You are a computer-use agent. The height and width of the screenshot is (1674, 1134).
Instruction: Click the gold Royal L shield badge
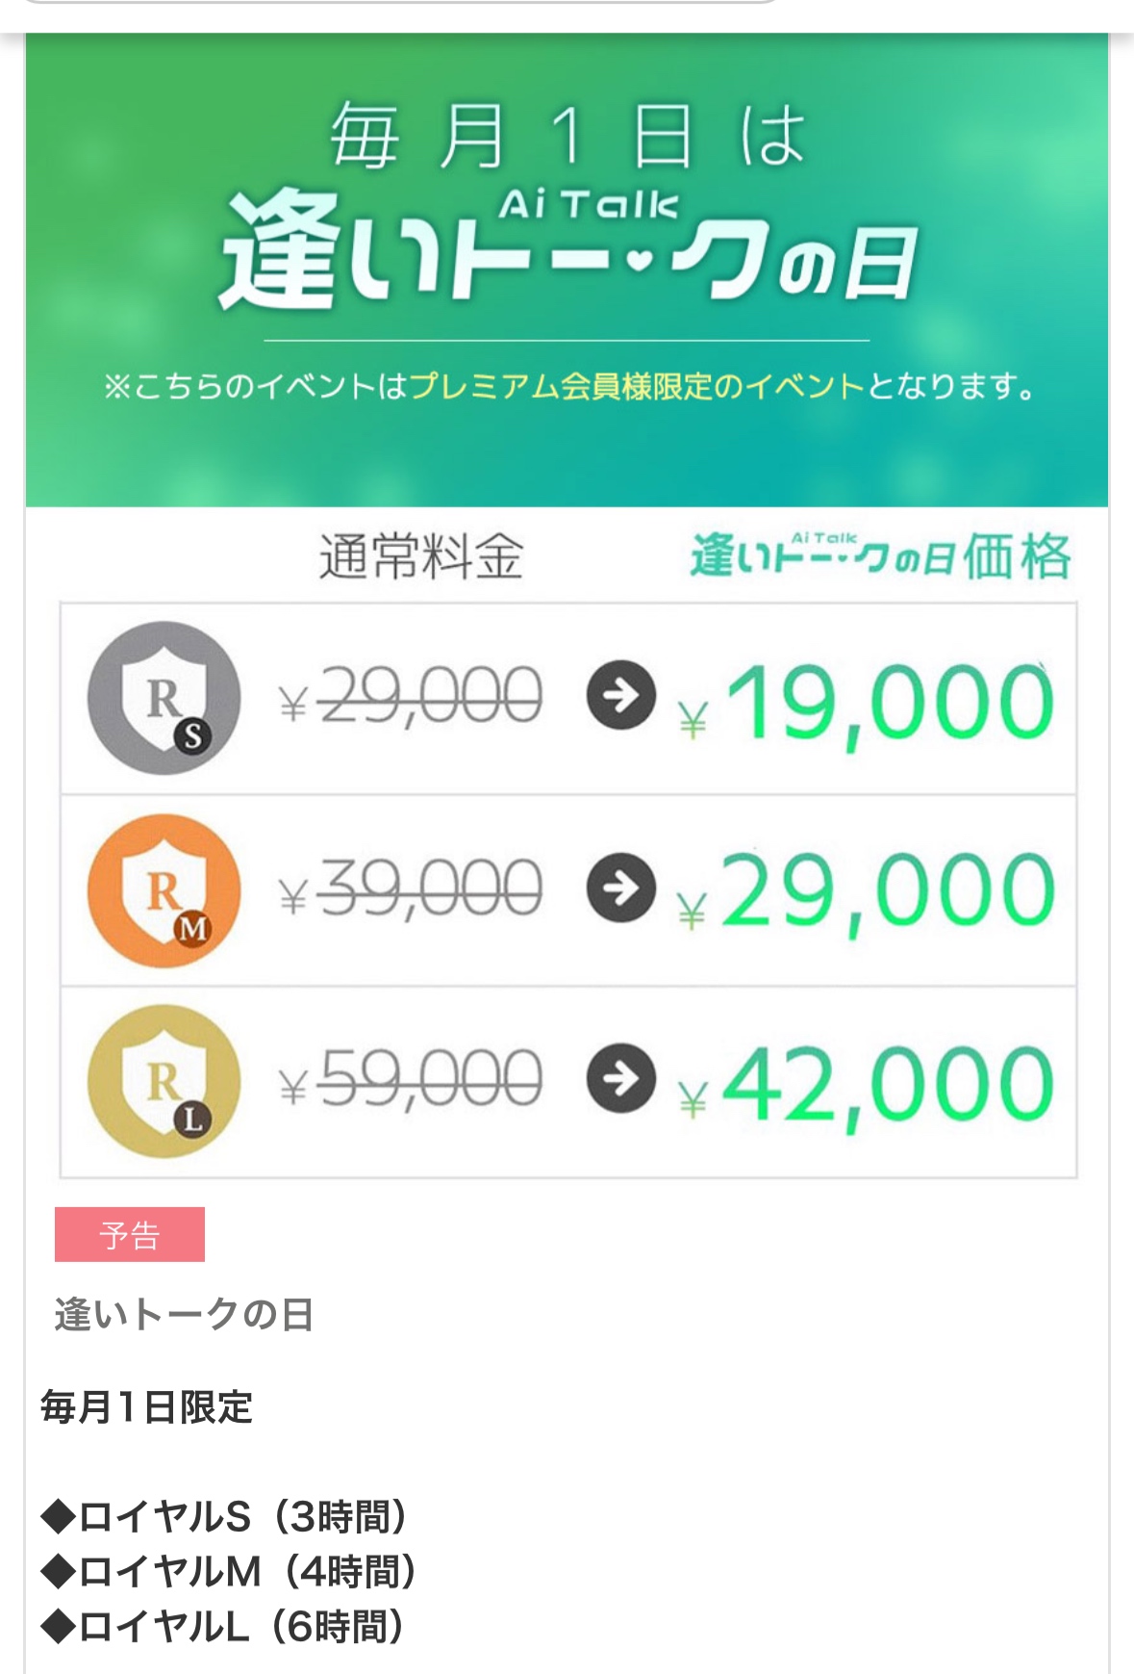(x=164, y=1081)
